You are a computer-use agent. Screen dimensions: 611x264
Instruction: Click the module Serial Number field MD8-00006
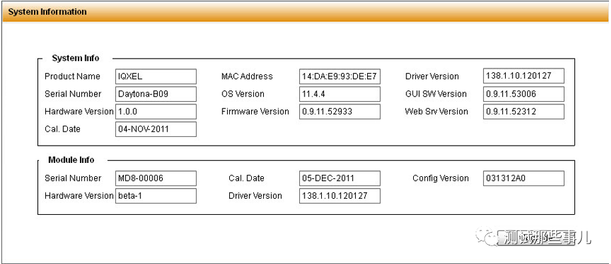click(156, 178)
